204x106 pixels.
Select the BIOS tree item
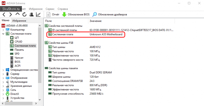point(15,62)
